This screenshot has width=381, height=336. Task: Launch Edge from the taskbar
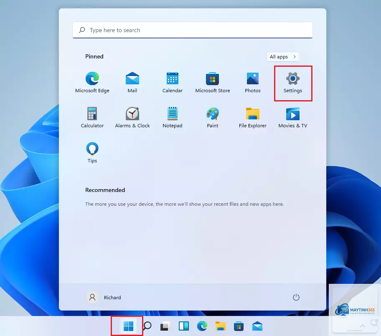tap(202, 326)
